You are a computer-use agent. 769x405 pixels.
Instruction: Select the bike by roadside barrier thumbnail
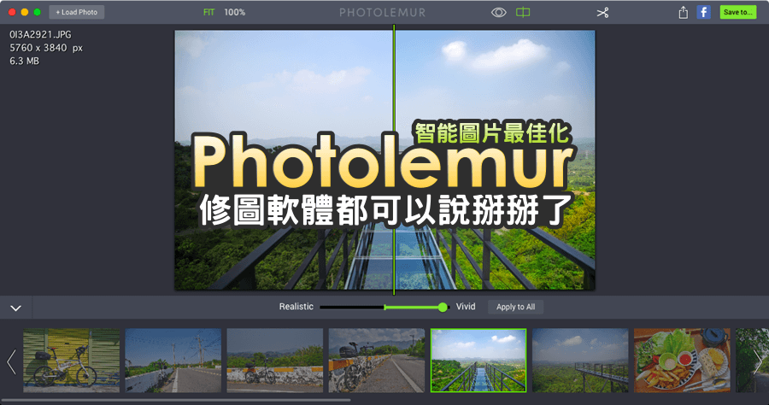(377, 361)
